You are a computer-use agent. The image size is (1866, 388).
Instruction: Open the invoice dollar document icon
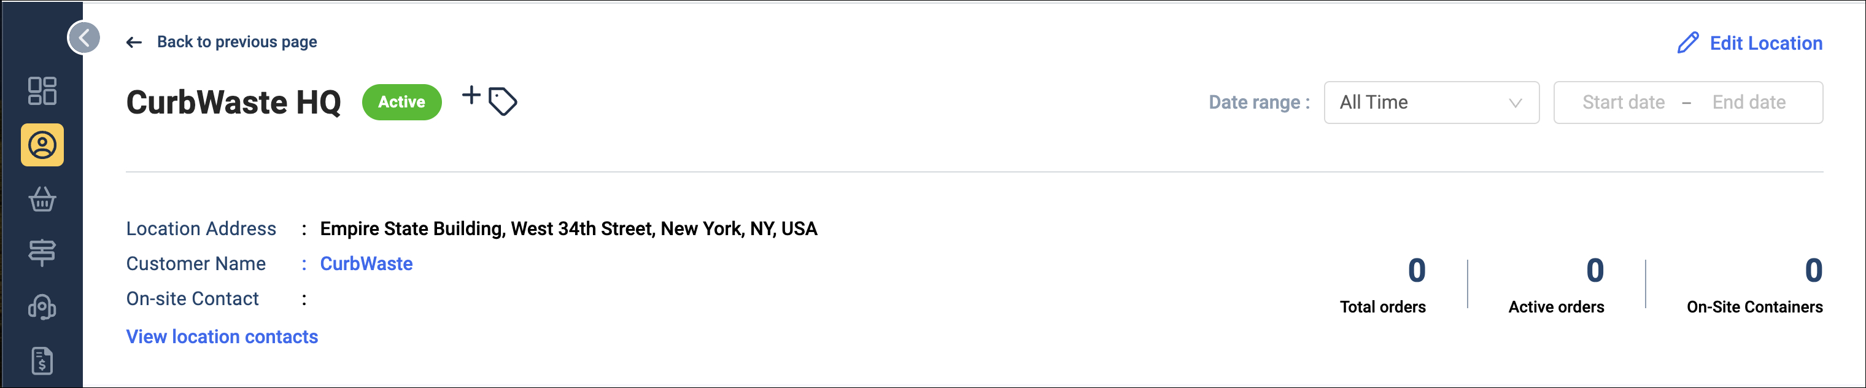[42, 360]
